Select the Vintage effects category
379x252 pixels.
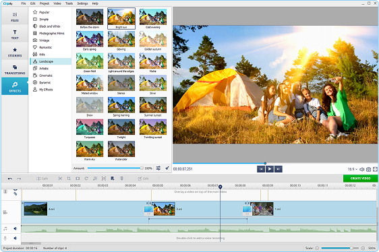(51, 40)
